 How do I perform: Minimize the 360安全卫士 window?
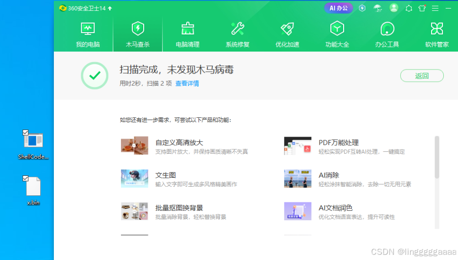click(449, 9)
